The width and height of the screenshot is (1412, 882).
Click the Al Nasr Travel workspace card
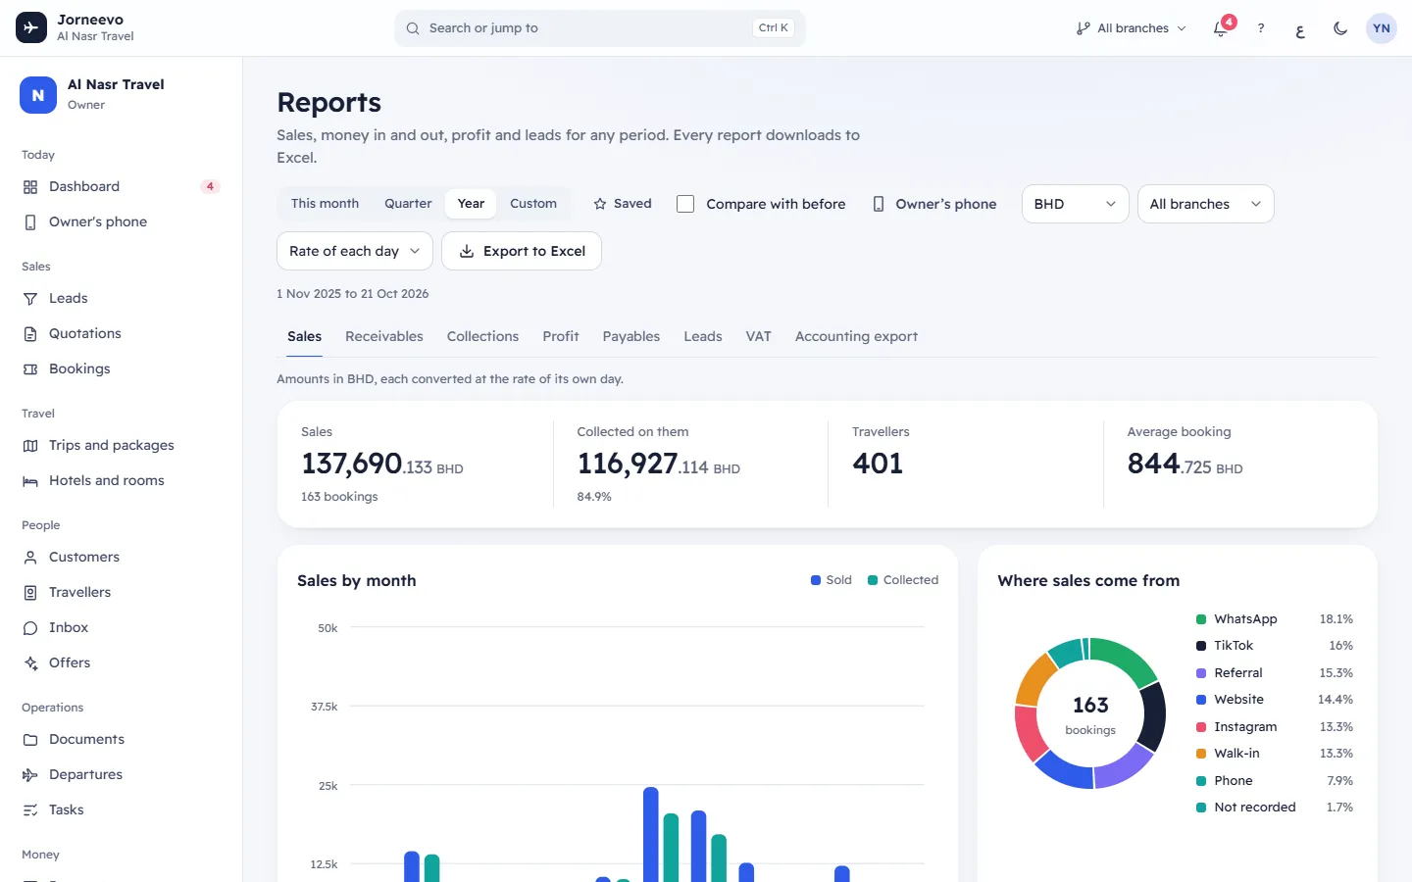click(x=121, y=94)
